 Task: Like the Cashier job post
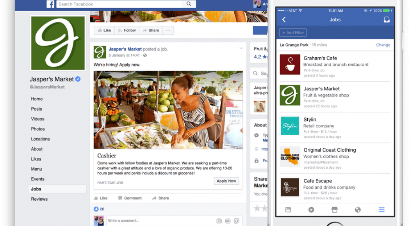[101, 198]
